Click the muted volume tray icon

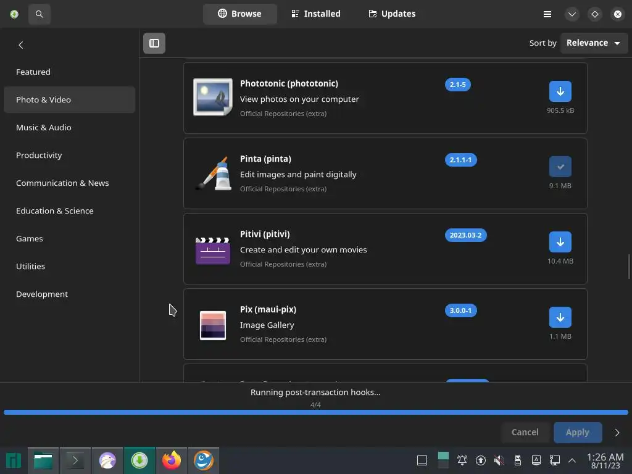click(499, 460)
